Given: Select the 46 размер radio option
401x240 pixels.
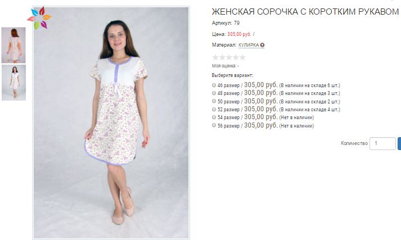Looking at the screenshot, I should click(x=214, y=85).
